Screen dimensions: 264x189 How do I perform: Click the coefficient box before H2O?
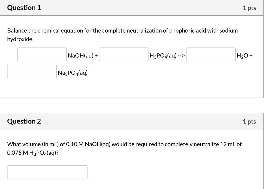[x=211, y=54]
